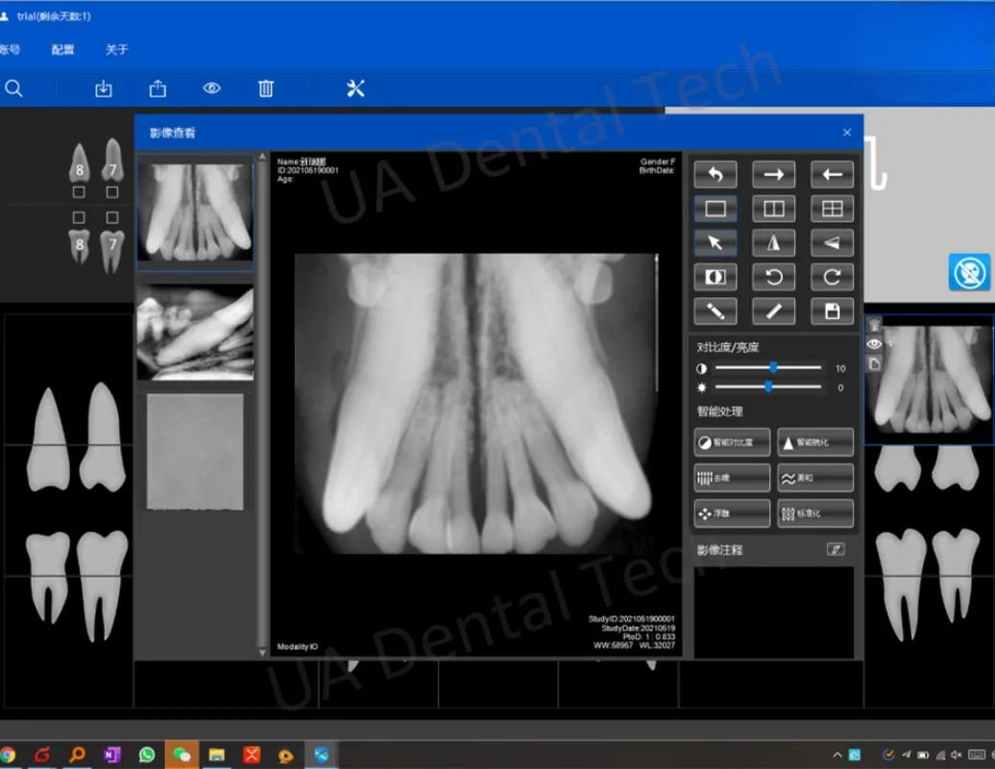
Task: Toggle eye icon beside right-side thumbnail
Action: 874,344
